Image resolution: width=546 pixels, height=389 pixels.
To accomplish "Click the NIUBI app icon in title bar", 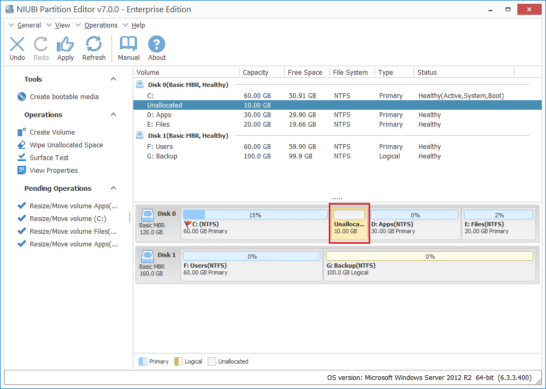I will pyautogui.click(x=10, y=10).
